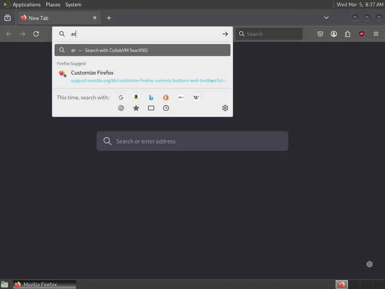Search with DuckDuckGo icon

(166, 97)
